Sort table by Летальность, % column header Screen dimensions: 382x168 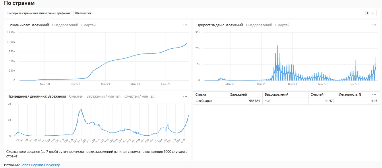click(x=350, y=94)
